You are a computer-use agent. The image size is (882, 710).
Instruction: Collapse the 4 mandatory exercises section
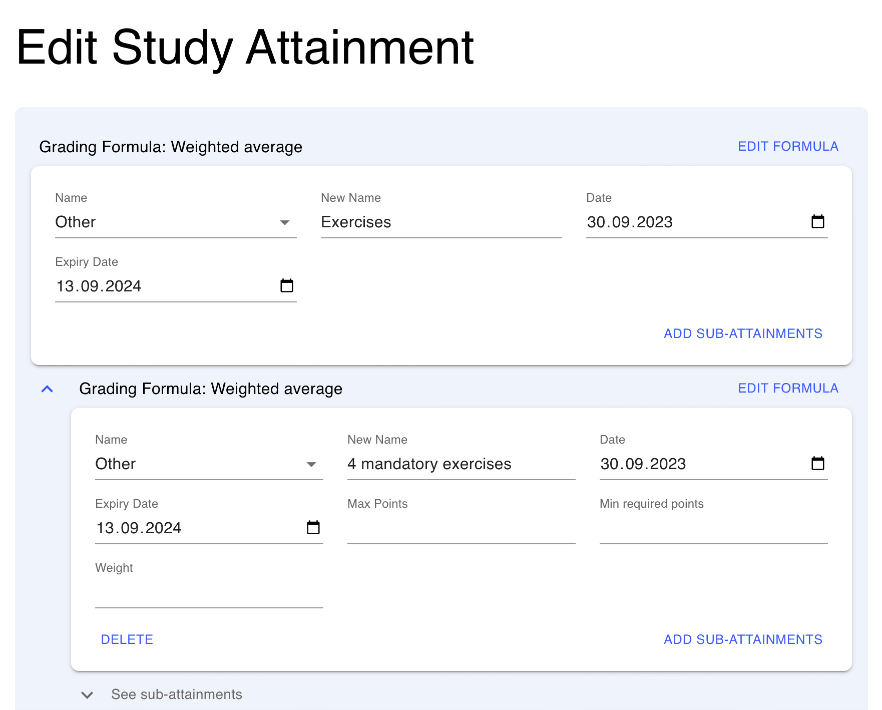pyautogui.click(x=47, y=389)
